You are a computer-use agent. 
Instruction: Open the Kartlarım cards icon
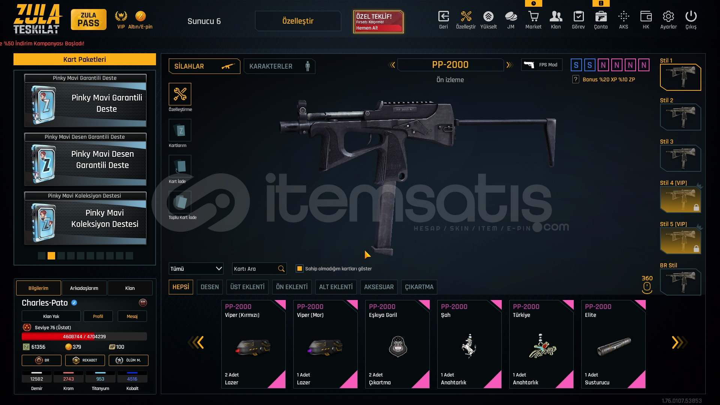(x=180, y=130)
